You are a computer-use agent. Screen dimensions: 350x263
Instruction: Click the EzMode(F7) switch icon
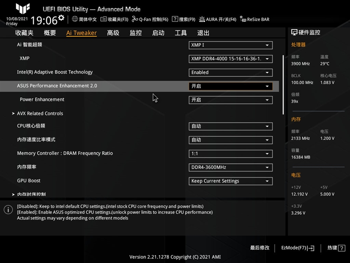point(311,248)
